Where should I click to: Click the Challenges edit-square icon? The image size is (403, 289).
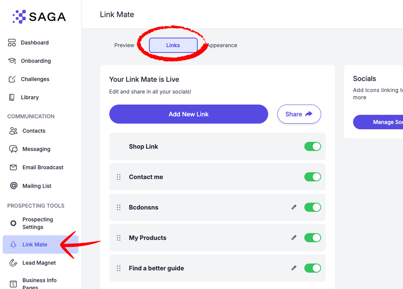pyautogui.click(x=12, y=79)
